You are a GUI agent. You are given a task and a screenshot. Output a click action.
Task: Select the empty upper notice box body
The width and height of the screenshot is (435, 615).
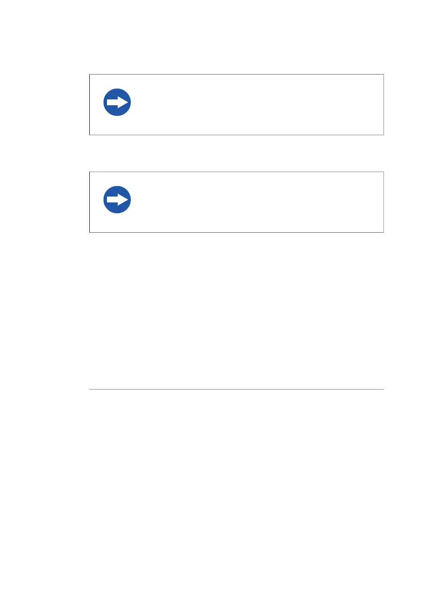tap(236, 105)
